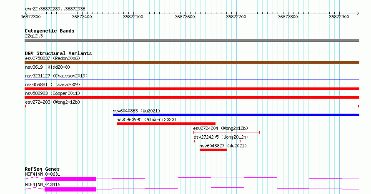Select the red bar under nsv459881
This screenshot has height=194, width=371.
[192, 89]
